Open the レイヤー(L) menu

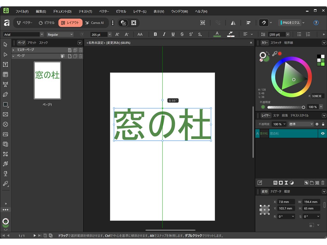140,11
